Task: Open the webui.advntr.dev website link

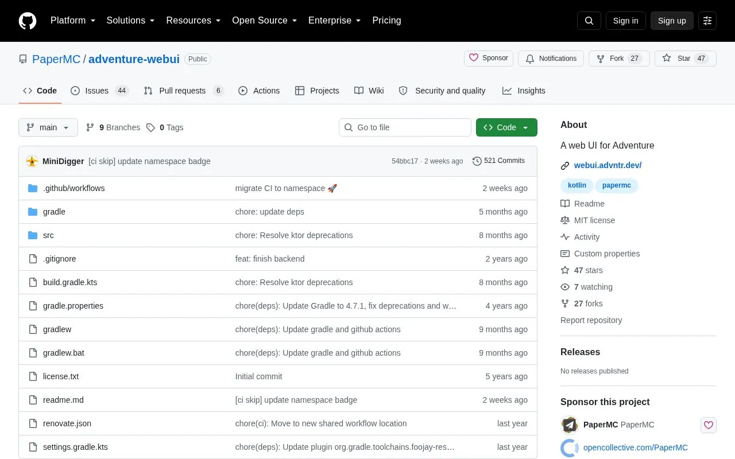Action: click(x=608, y=165)
